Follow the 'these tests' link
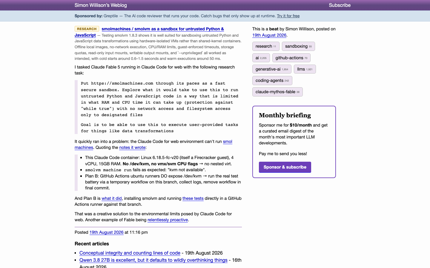The width and height of the screenshot is (430, 268). 193,198
